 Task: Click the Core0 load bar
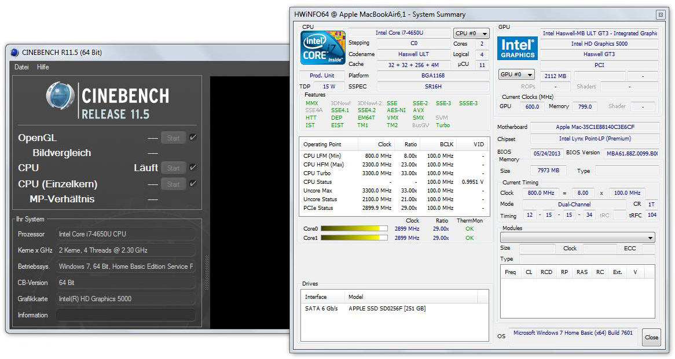point(354,229)
